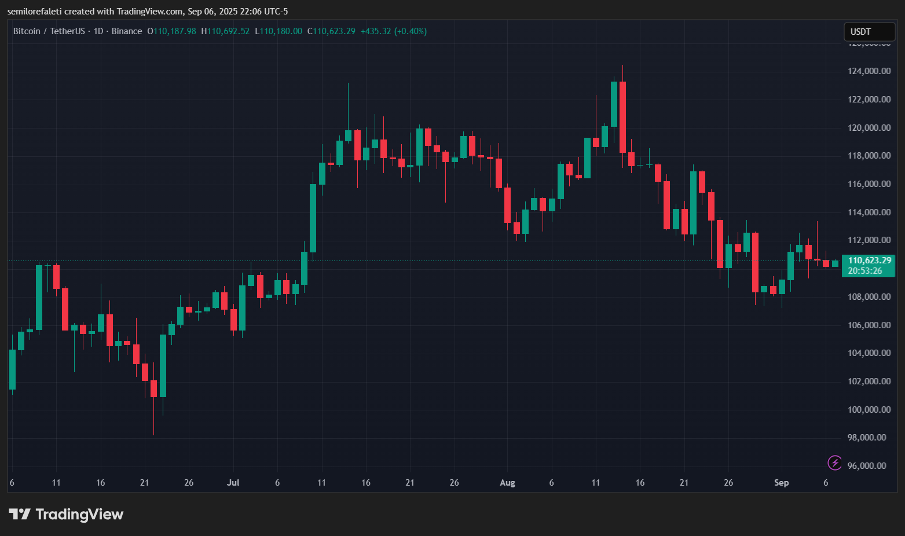Click the 100,000.00 price axis label
The width and height of the screenshot is (905, 536).
coord(869,410)
